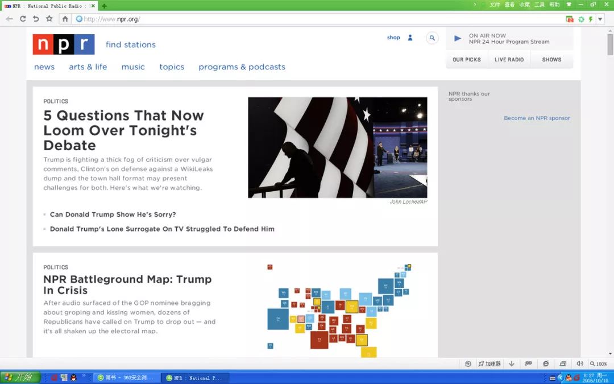Screen dimensions: 614x384
Task: Open the 收藏 menu
Action: point(524,5)
